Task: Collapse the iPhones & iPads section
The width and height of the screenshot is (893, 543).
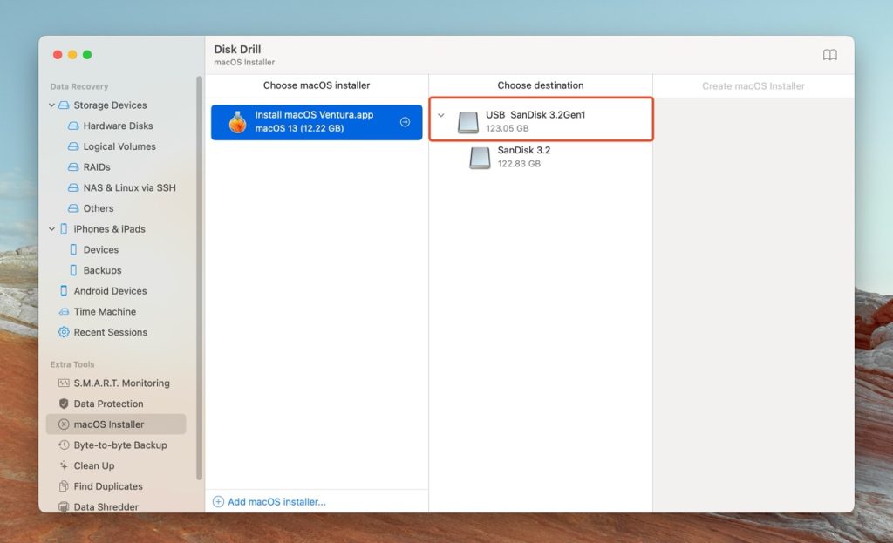Action: click(51, 229)
